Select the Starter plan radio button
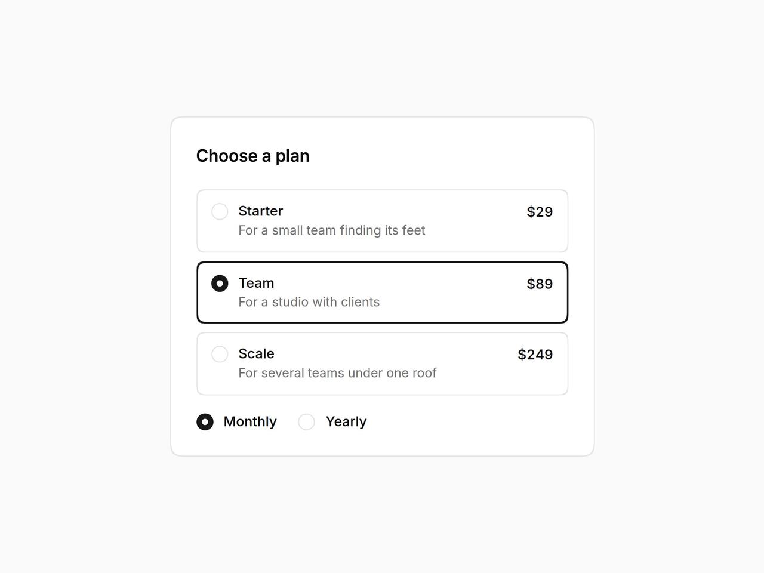 [220, 211]
